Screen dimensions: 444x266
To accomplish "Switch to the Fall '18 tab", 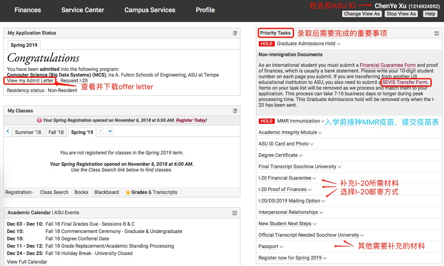I will 56,132.
